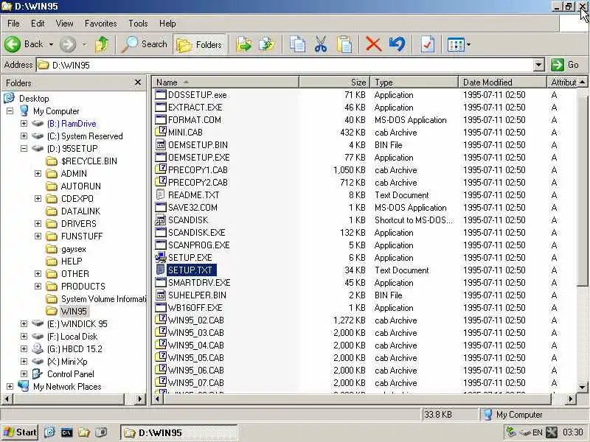Expand the DRIVERS folder node
590x442 pixels.
(x=38, y=224)
